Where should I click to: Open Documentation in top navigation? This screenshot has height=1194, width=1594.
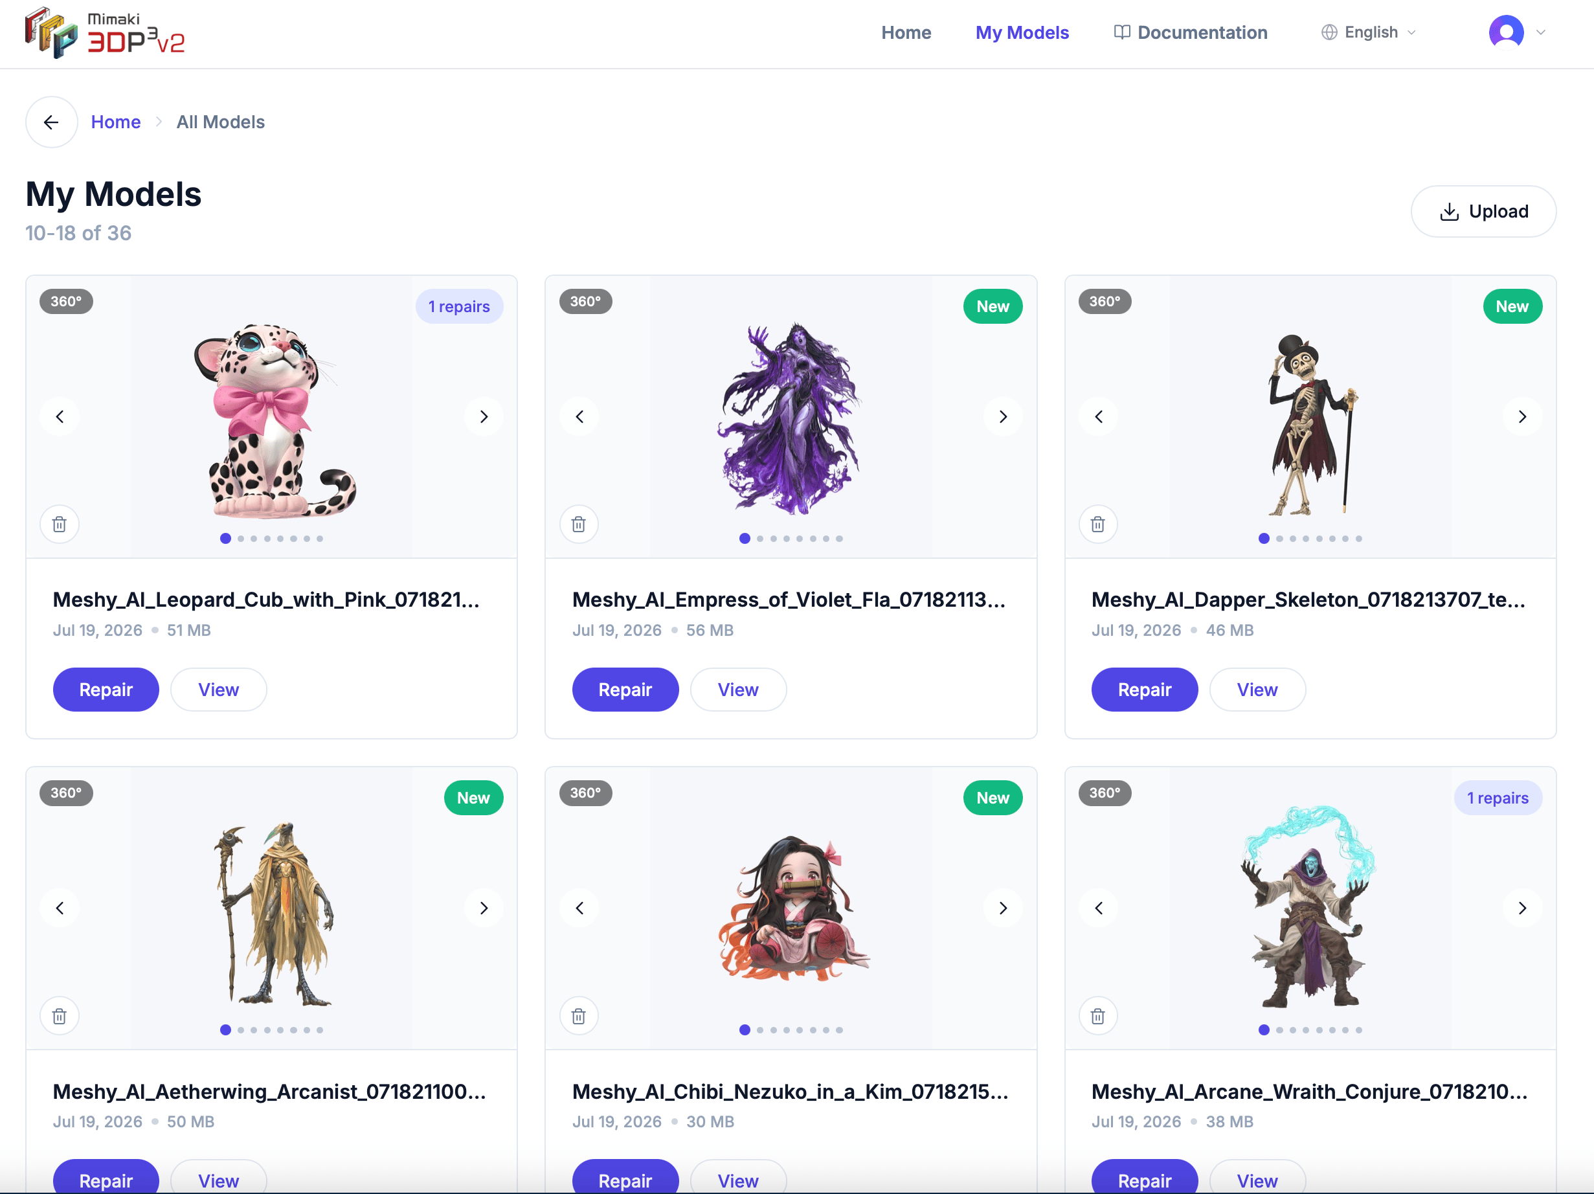pyautogui.click(x=1190, y=32)
